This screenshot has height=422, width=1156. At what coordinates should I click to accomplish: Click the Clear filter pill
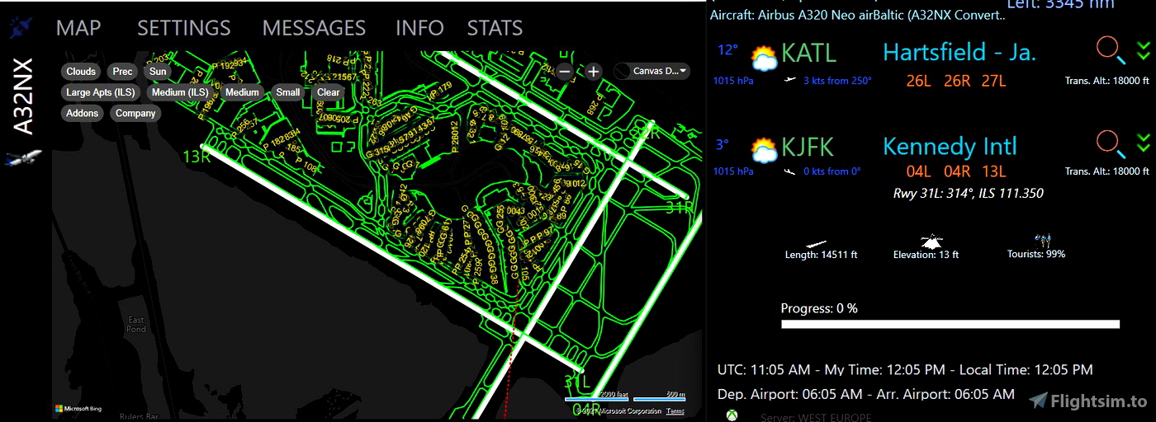point(329,92)
